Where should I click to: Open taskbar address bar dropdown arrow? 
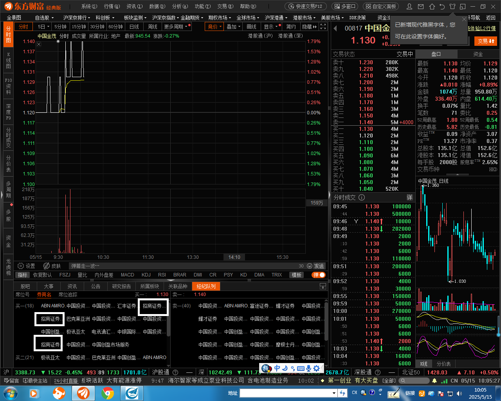pyautogui.click(x=334, y=393)
